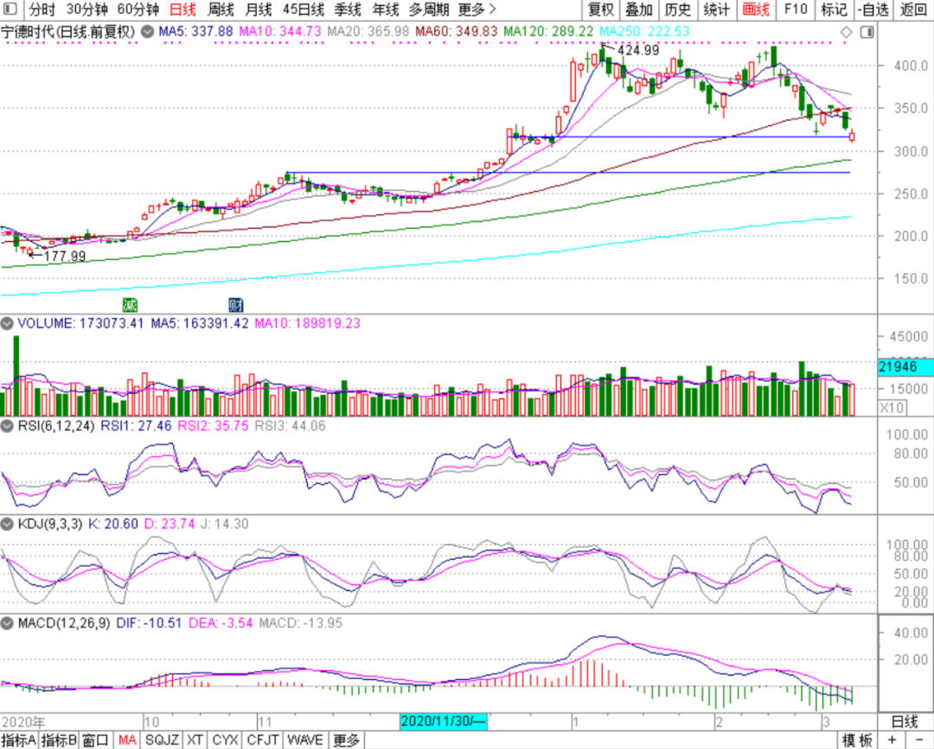This screenshot has width=934, height=749.
Task: Toggle the side panel icon on chart header
Action: pyautogui.click(x=867, y=32)
